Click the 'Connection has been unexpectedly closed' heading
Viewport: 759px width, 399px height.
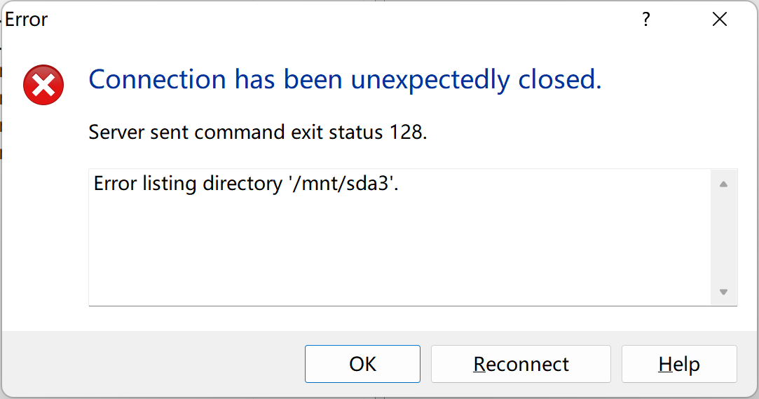pyautogui.click(x=345, y=79)
